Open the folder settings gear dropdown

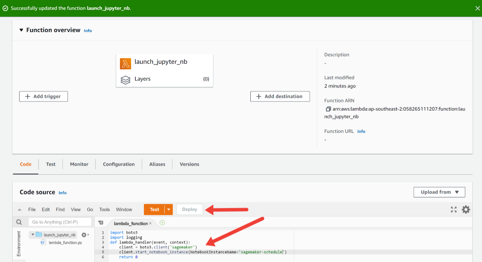pos(85,235)
